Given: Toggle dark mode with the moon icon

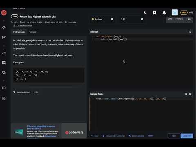Looking at the screenshot, I should pyautogui.click(x=145, y=13).
